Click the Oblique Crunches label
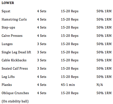 click(15, 93)
